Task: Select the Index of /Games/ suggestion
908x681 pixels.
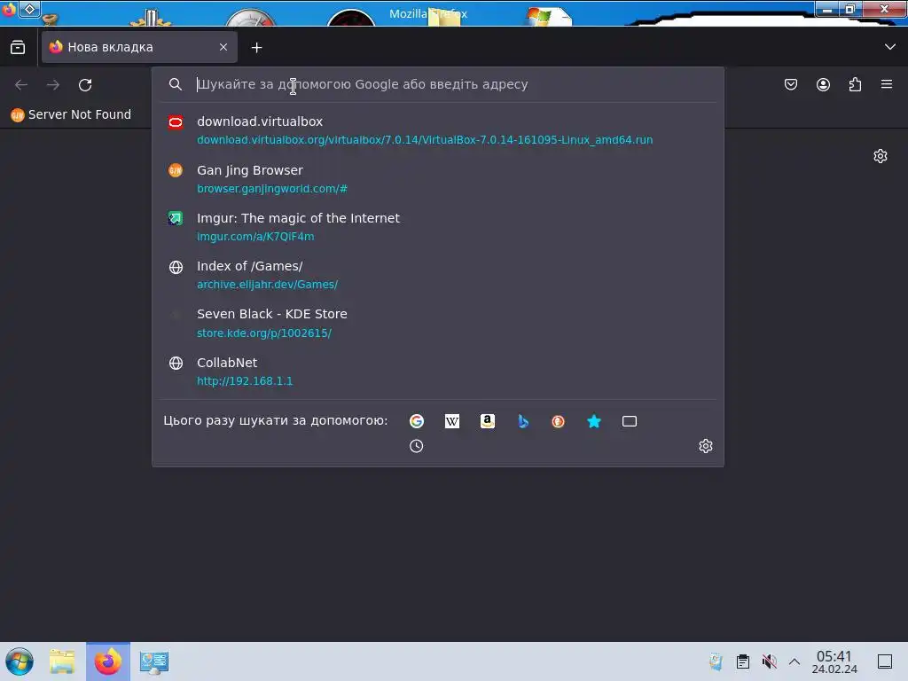Action: pos(438,275)
